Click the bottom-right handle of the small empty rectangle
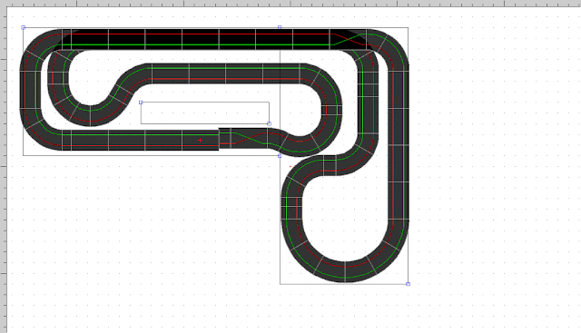581x333 pixels. click(269, 123)
